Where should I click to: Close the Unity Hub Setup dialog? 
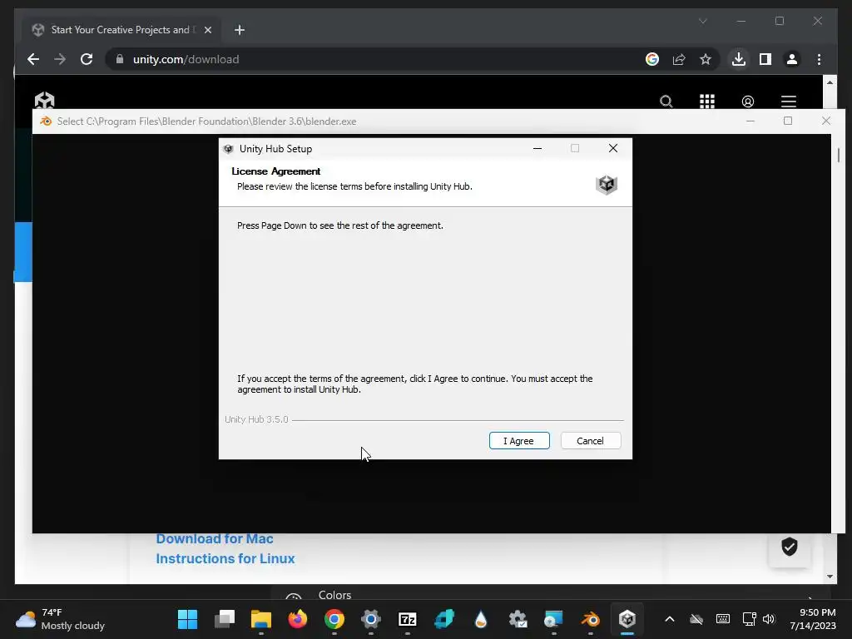coord(613,148)
